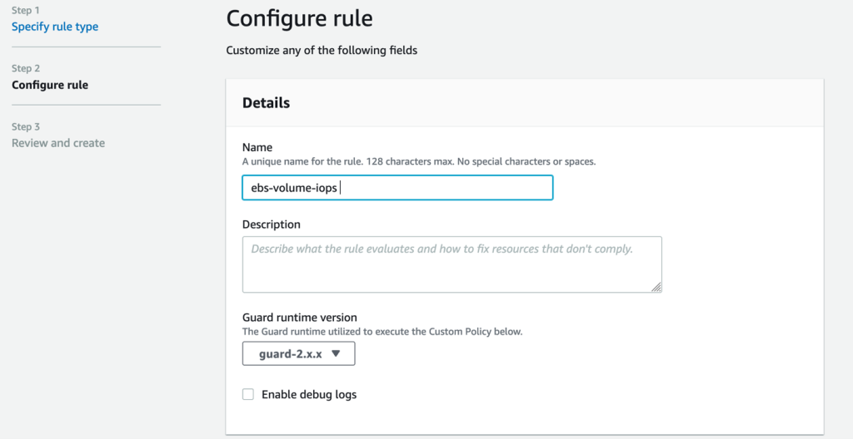Go back to Specify rule type step
The height and width of the screenshot is (439, 853).
click(55, 27)
